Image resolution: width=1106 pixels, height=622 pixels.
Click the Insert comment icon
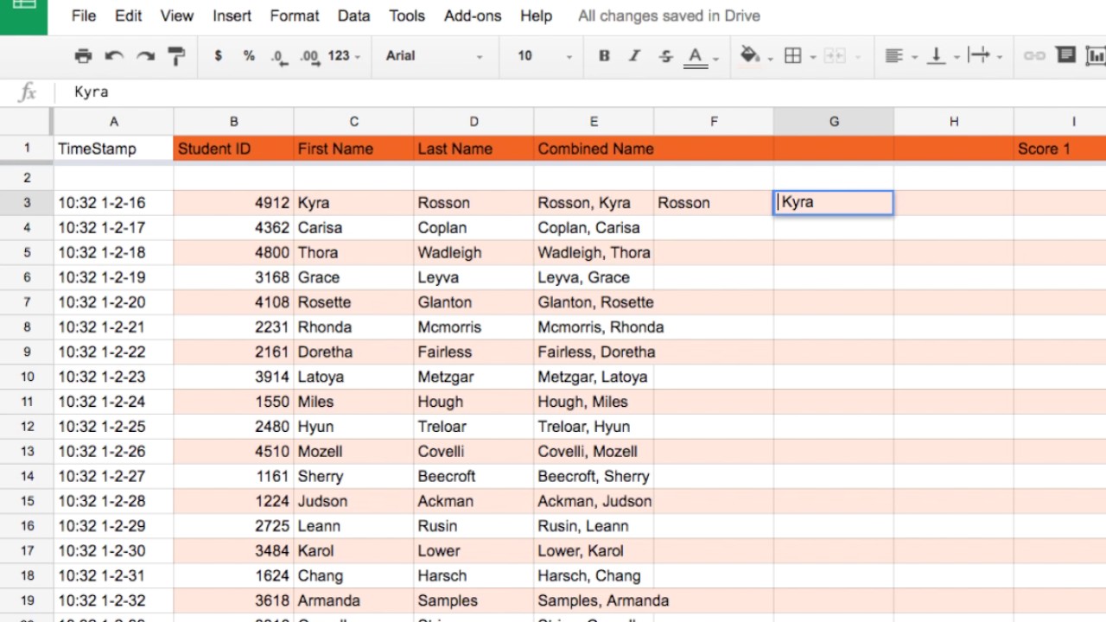[1066, 56]
